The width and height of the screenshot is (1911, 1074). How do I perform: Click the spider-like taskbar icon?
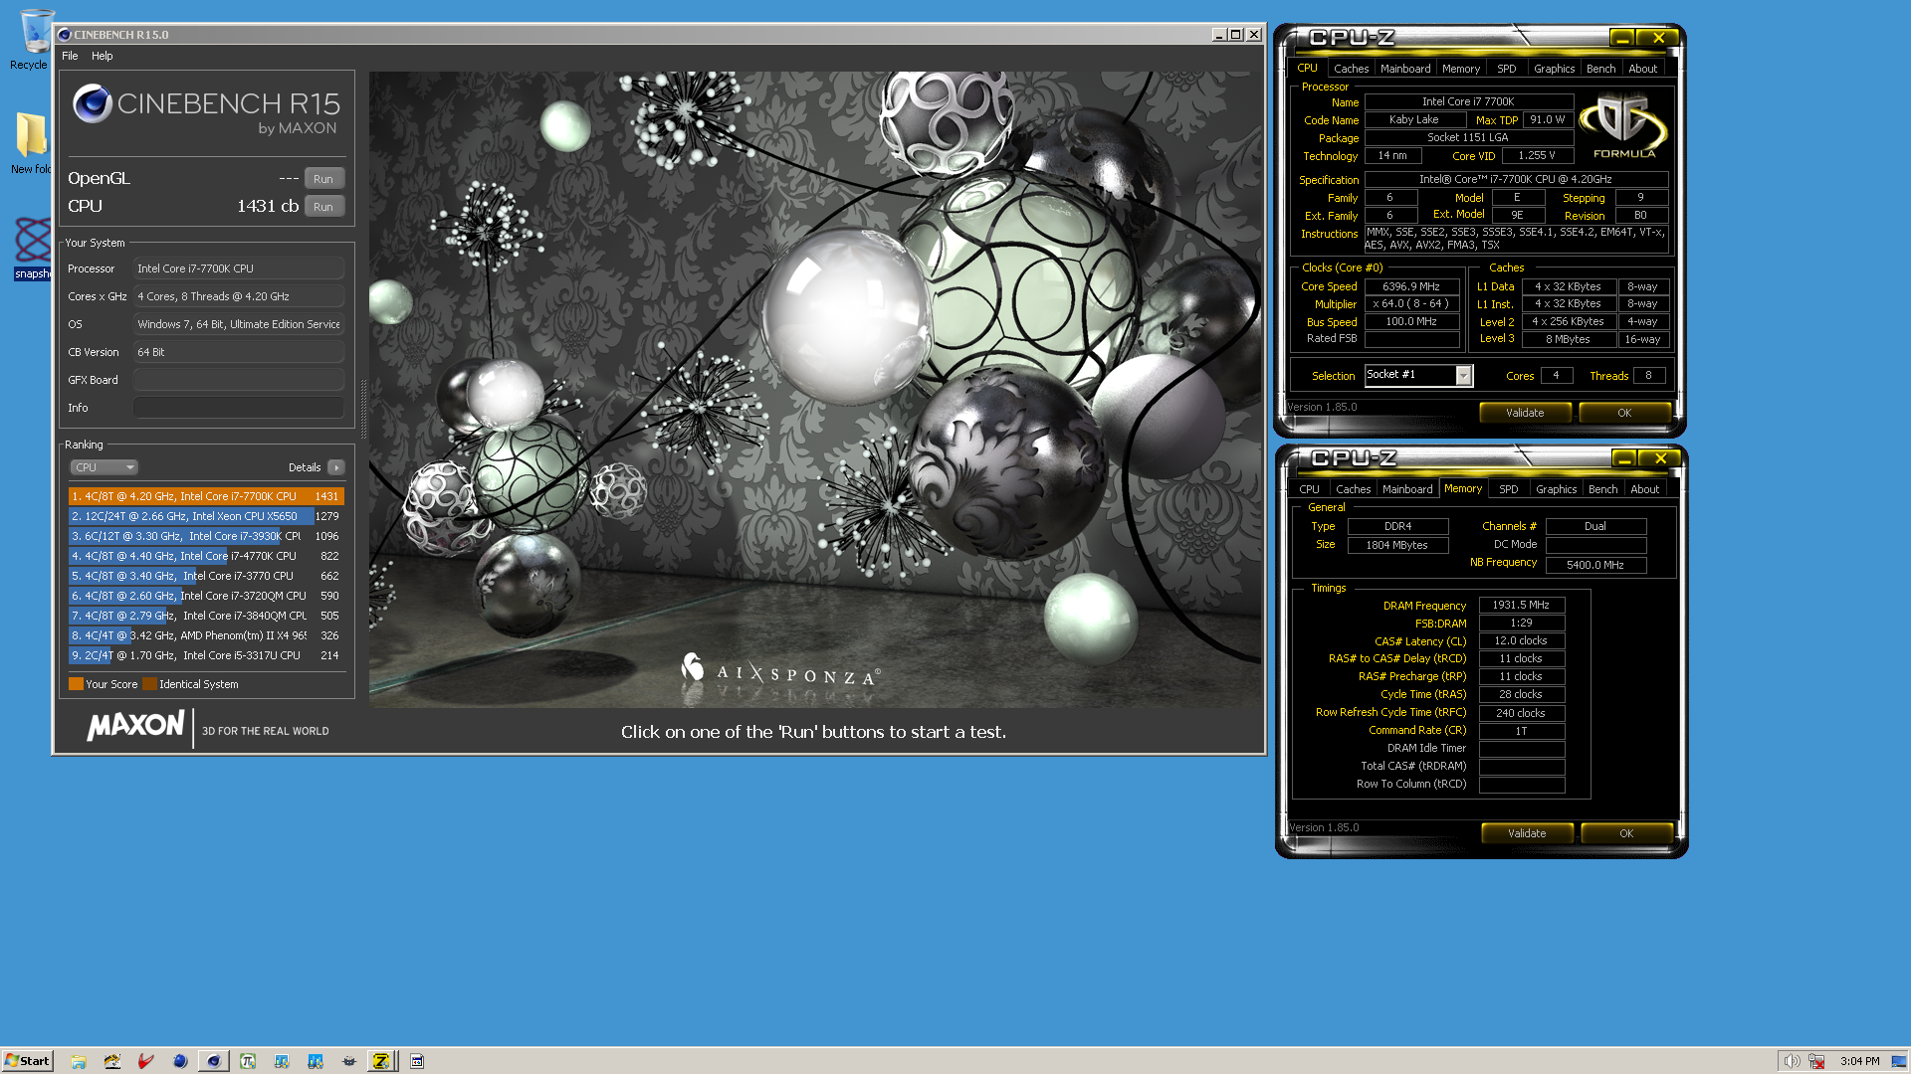349,1061
